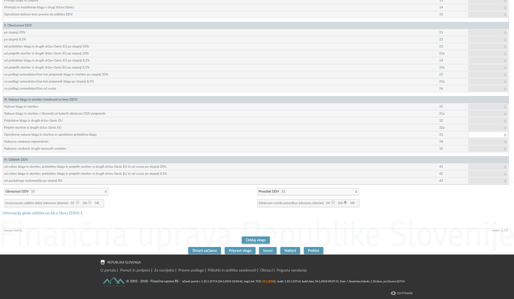The image size is (514, 299).
Task: Select NE for Zahtevam vračilo presežkov
Action: [x=345, y=202]
